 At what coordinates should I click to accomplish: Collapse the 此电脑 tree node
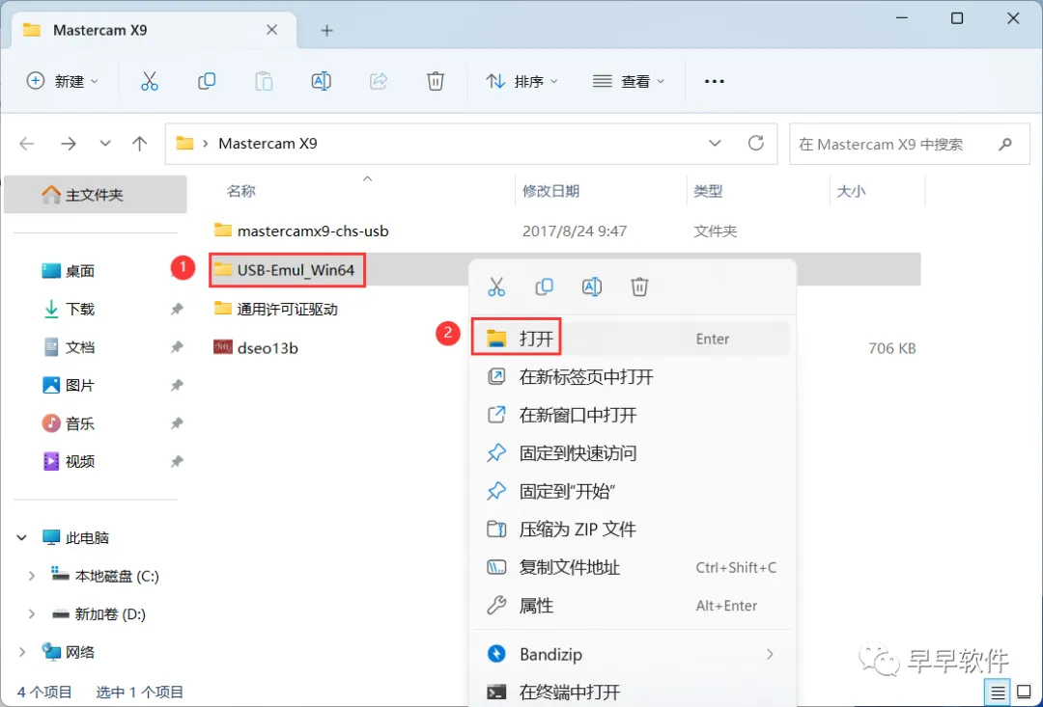point(22,537)
